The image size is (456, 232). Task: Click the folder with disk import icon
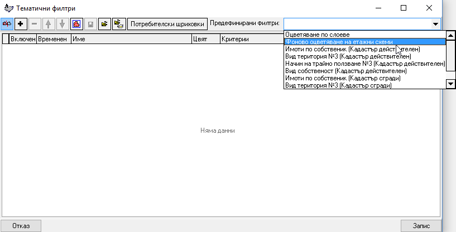click(118, 24)
